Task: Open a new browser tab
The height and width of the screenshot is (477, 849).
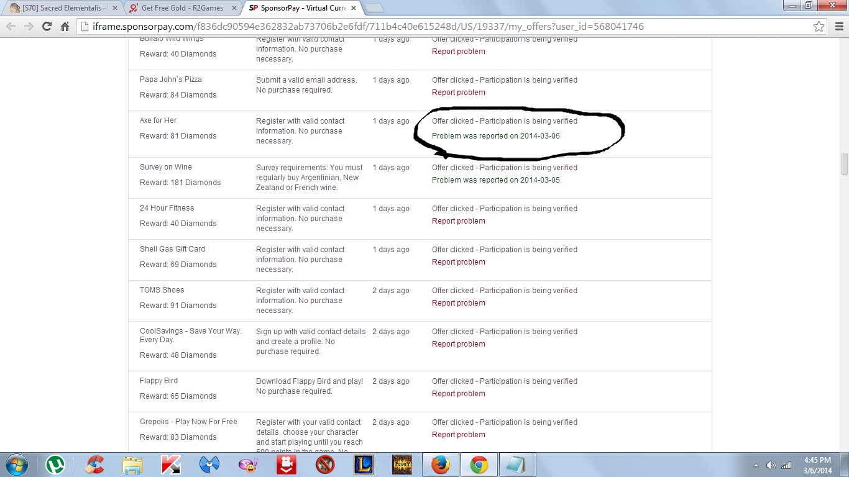Action: pos(374,8)
